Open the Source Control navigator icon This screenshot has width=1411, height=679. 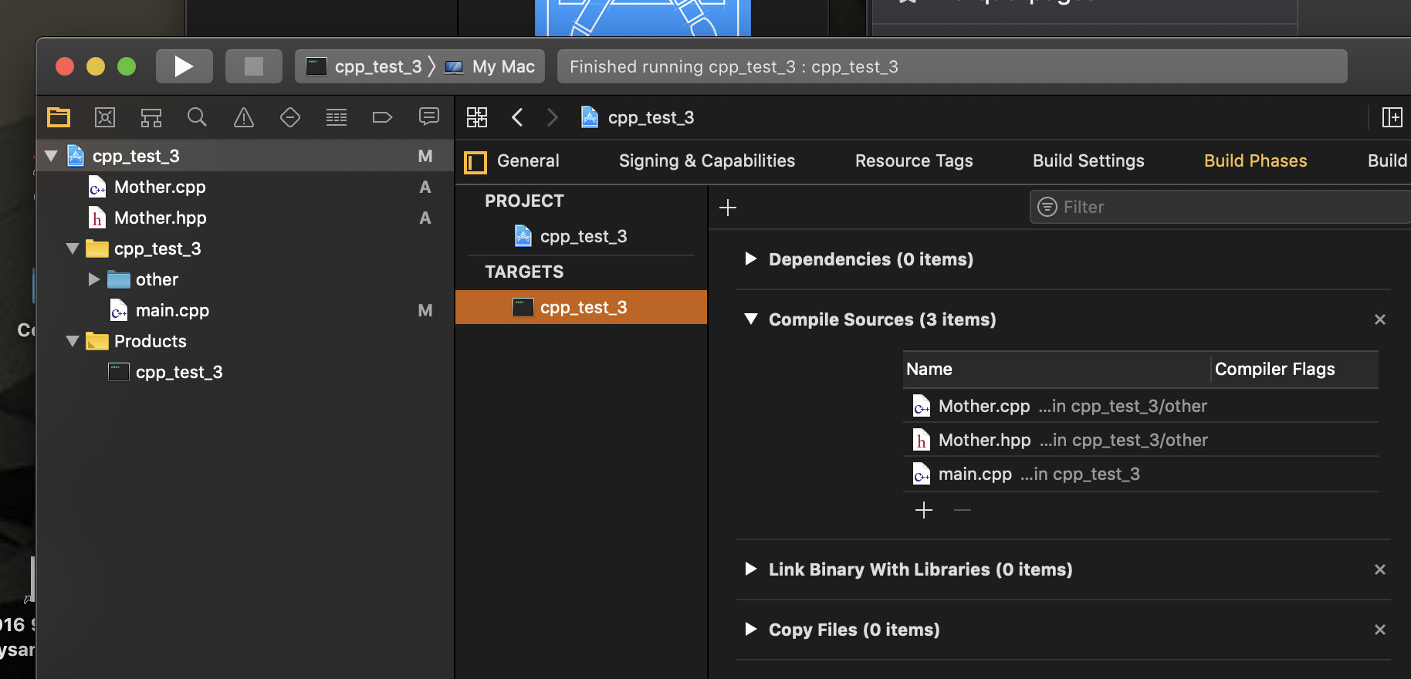point(105,117)
